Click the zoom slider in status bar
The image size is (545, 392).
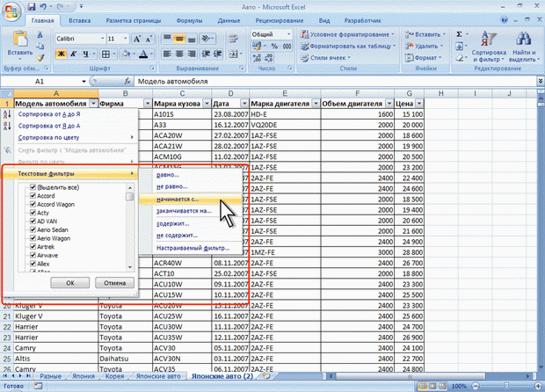(506, 386)
